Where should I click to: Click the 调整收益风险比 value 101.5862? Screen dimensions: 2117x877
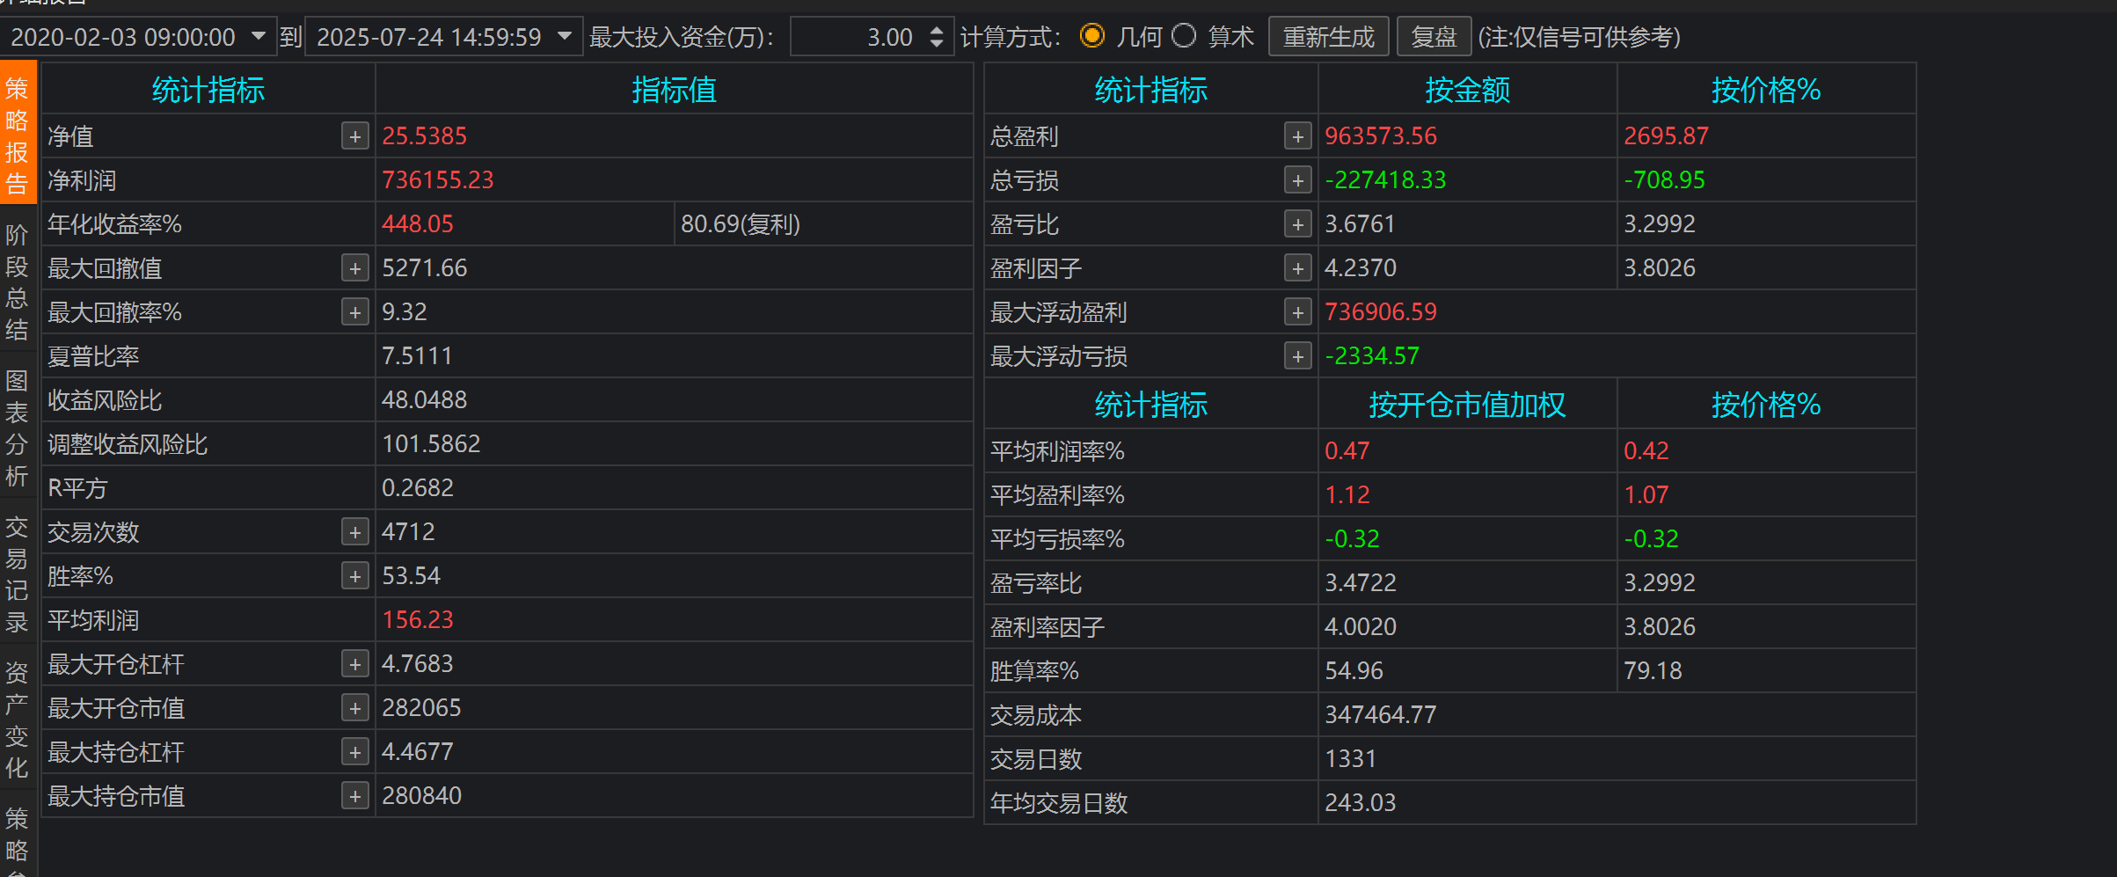pos(431,444)
